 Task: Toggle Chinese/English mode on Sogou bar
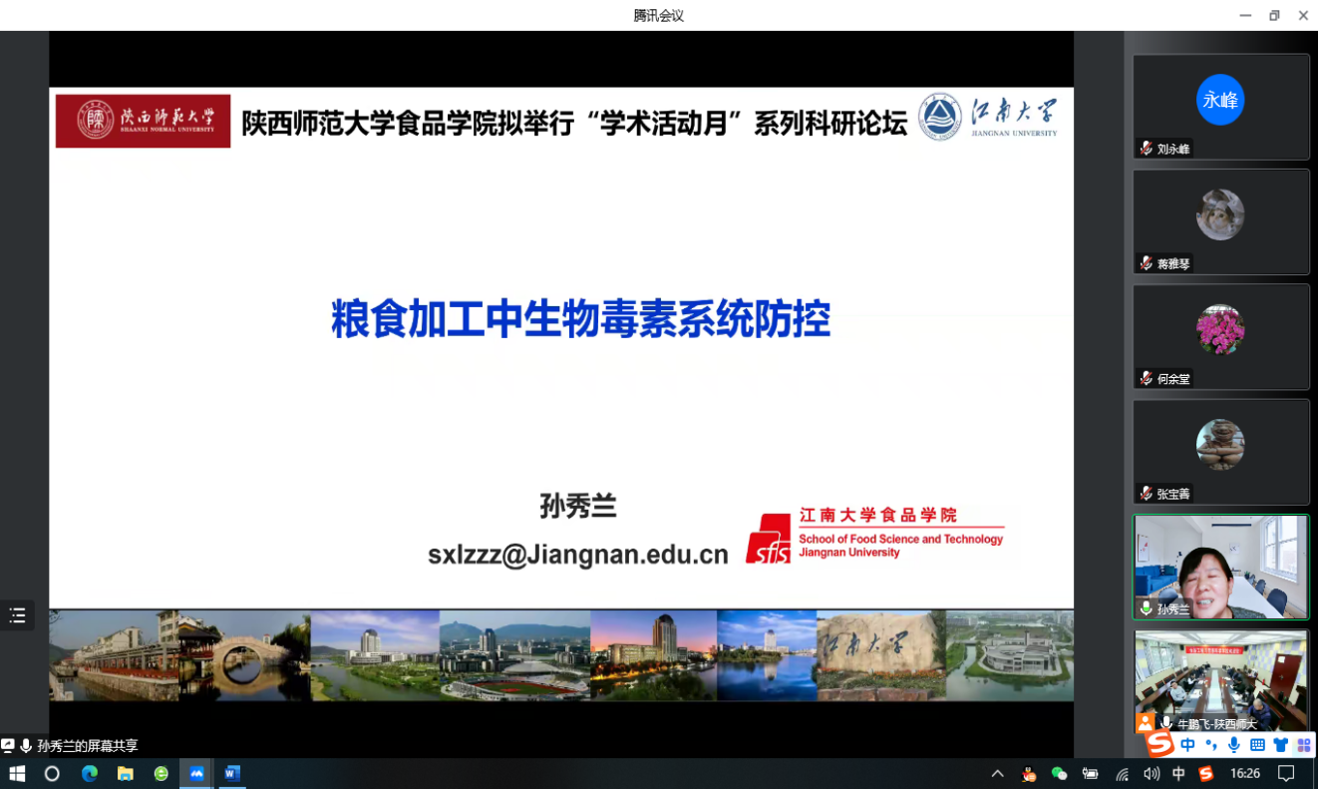click(x=1187, y=745)
